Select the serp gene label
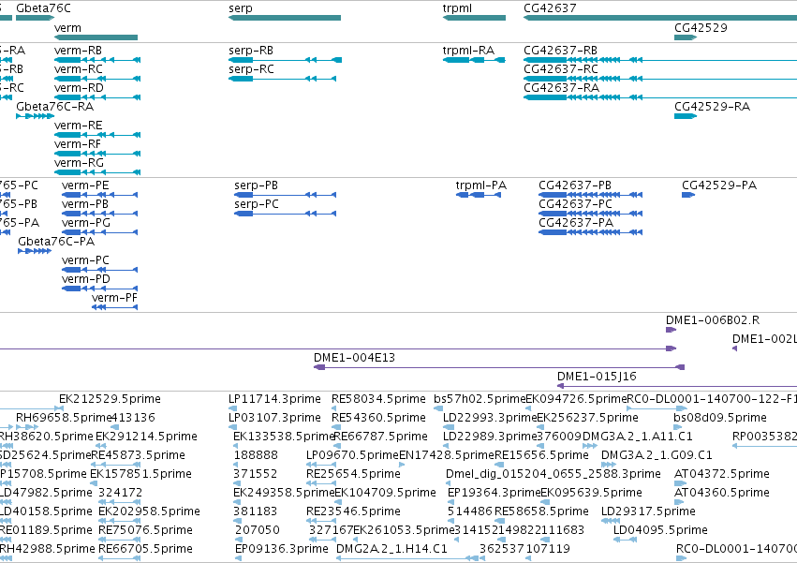This screenshot has height=563, width=797. click(x=241, y=8)
